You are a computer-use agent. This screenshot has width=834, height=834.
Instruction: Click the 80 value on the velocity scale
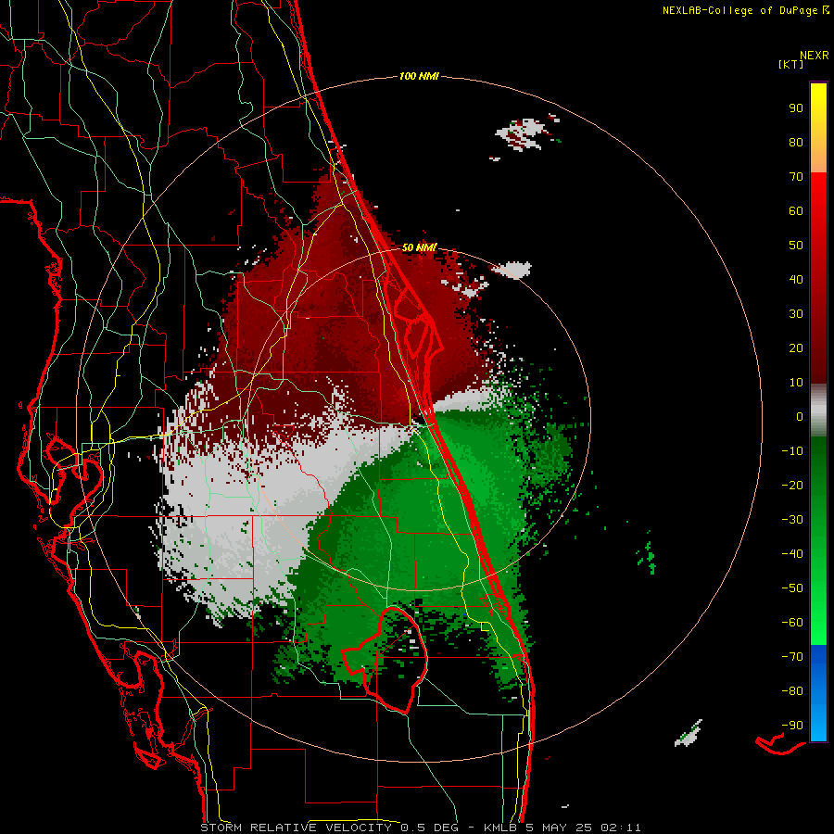click(796, 142)
